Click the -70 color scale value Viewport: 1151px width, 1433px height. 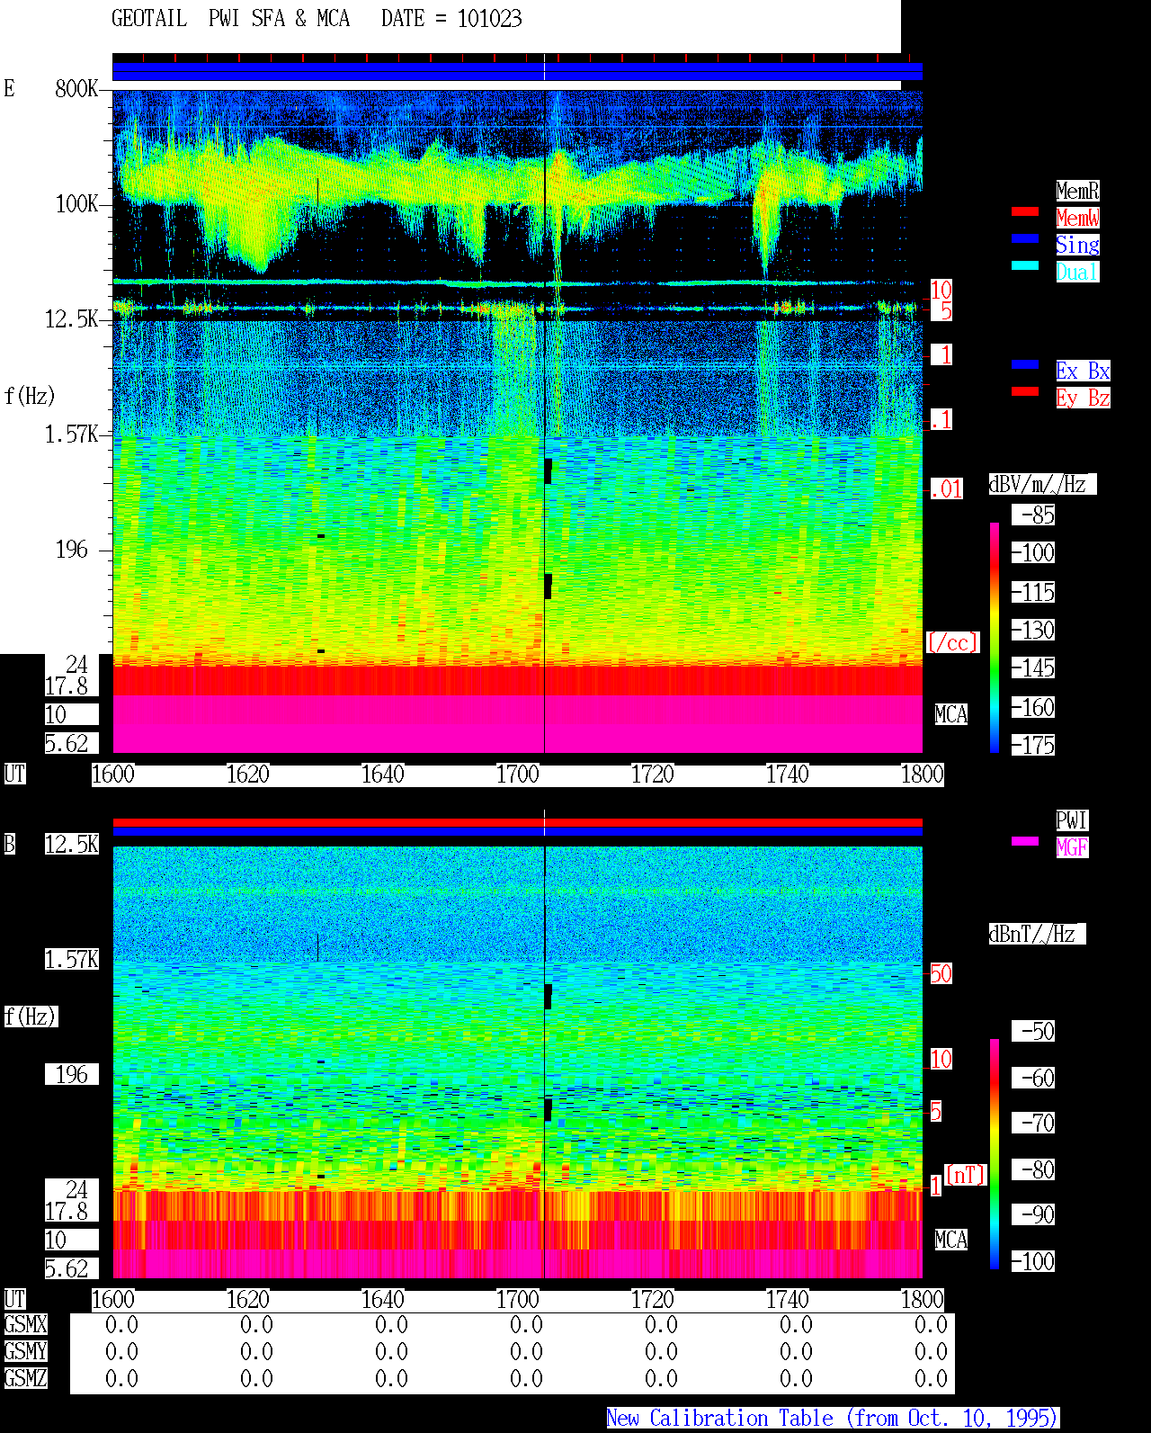(1034, 1123)
